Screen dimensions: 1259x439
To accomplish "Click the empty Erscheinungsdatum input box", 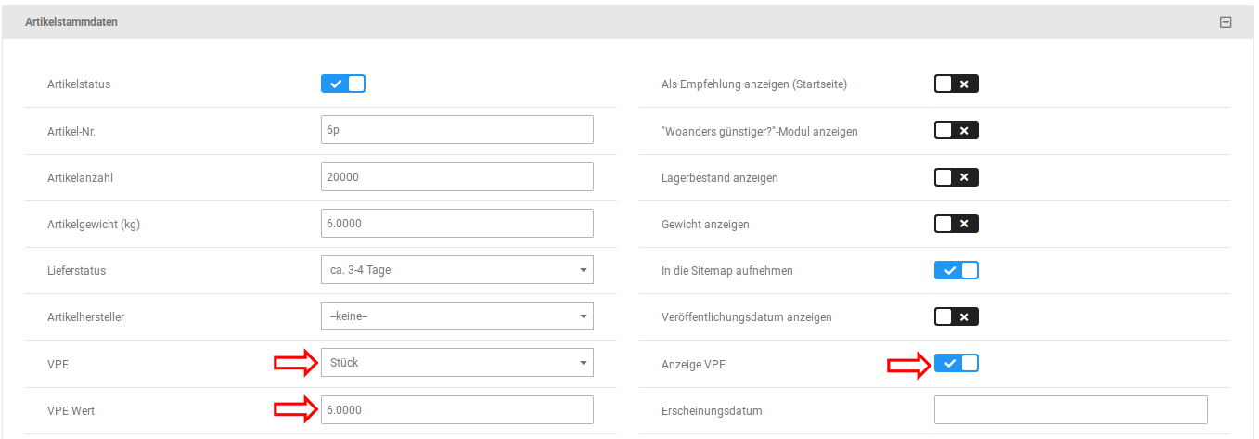I will (x=1071, y=410).
